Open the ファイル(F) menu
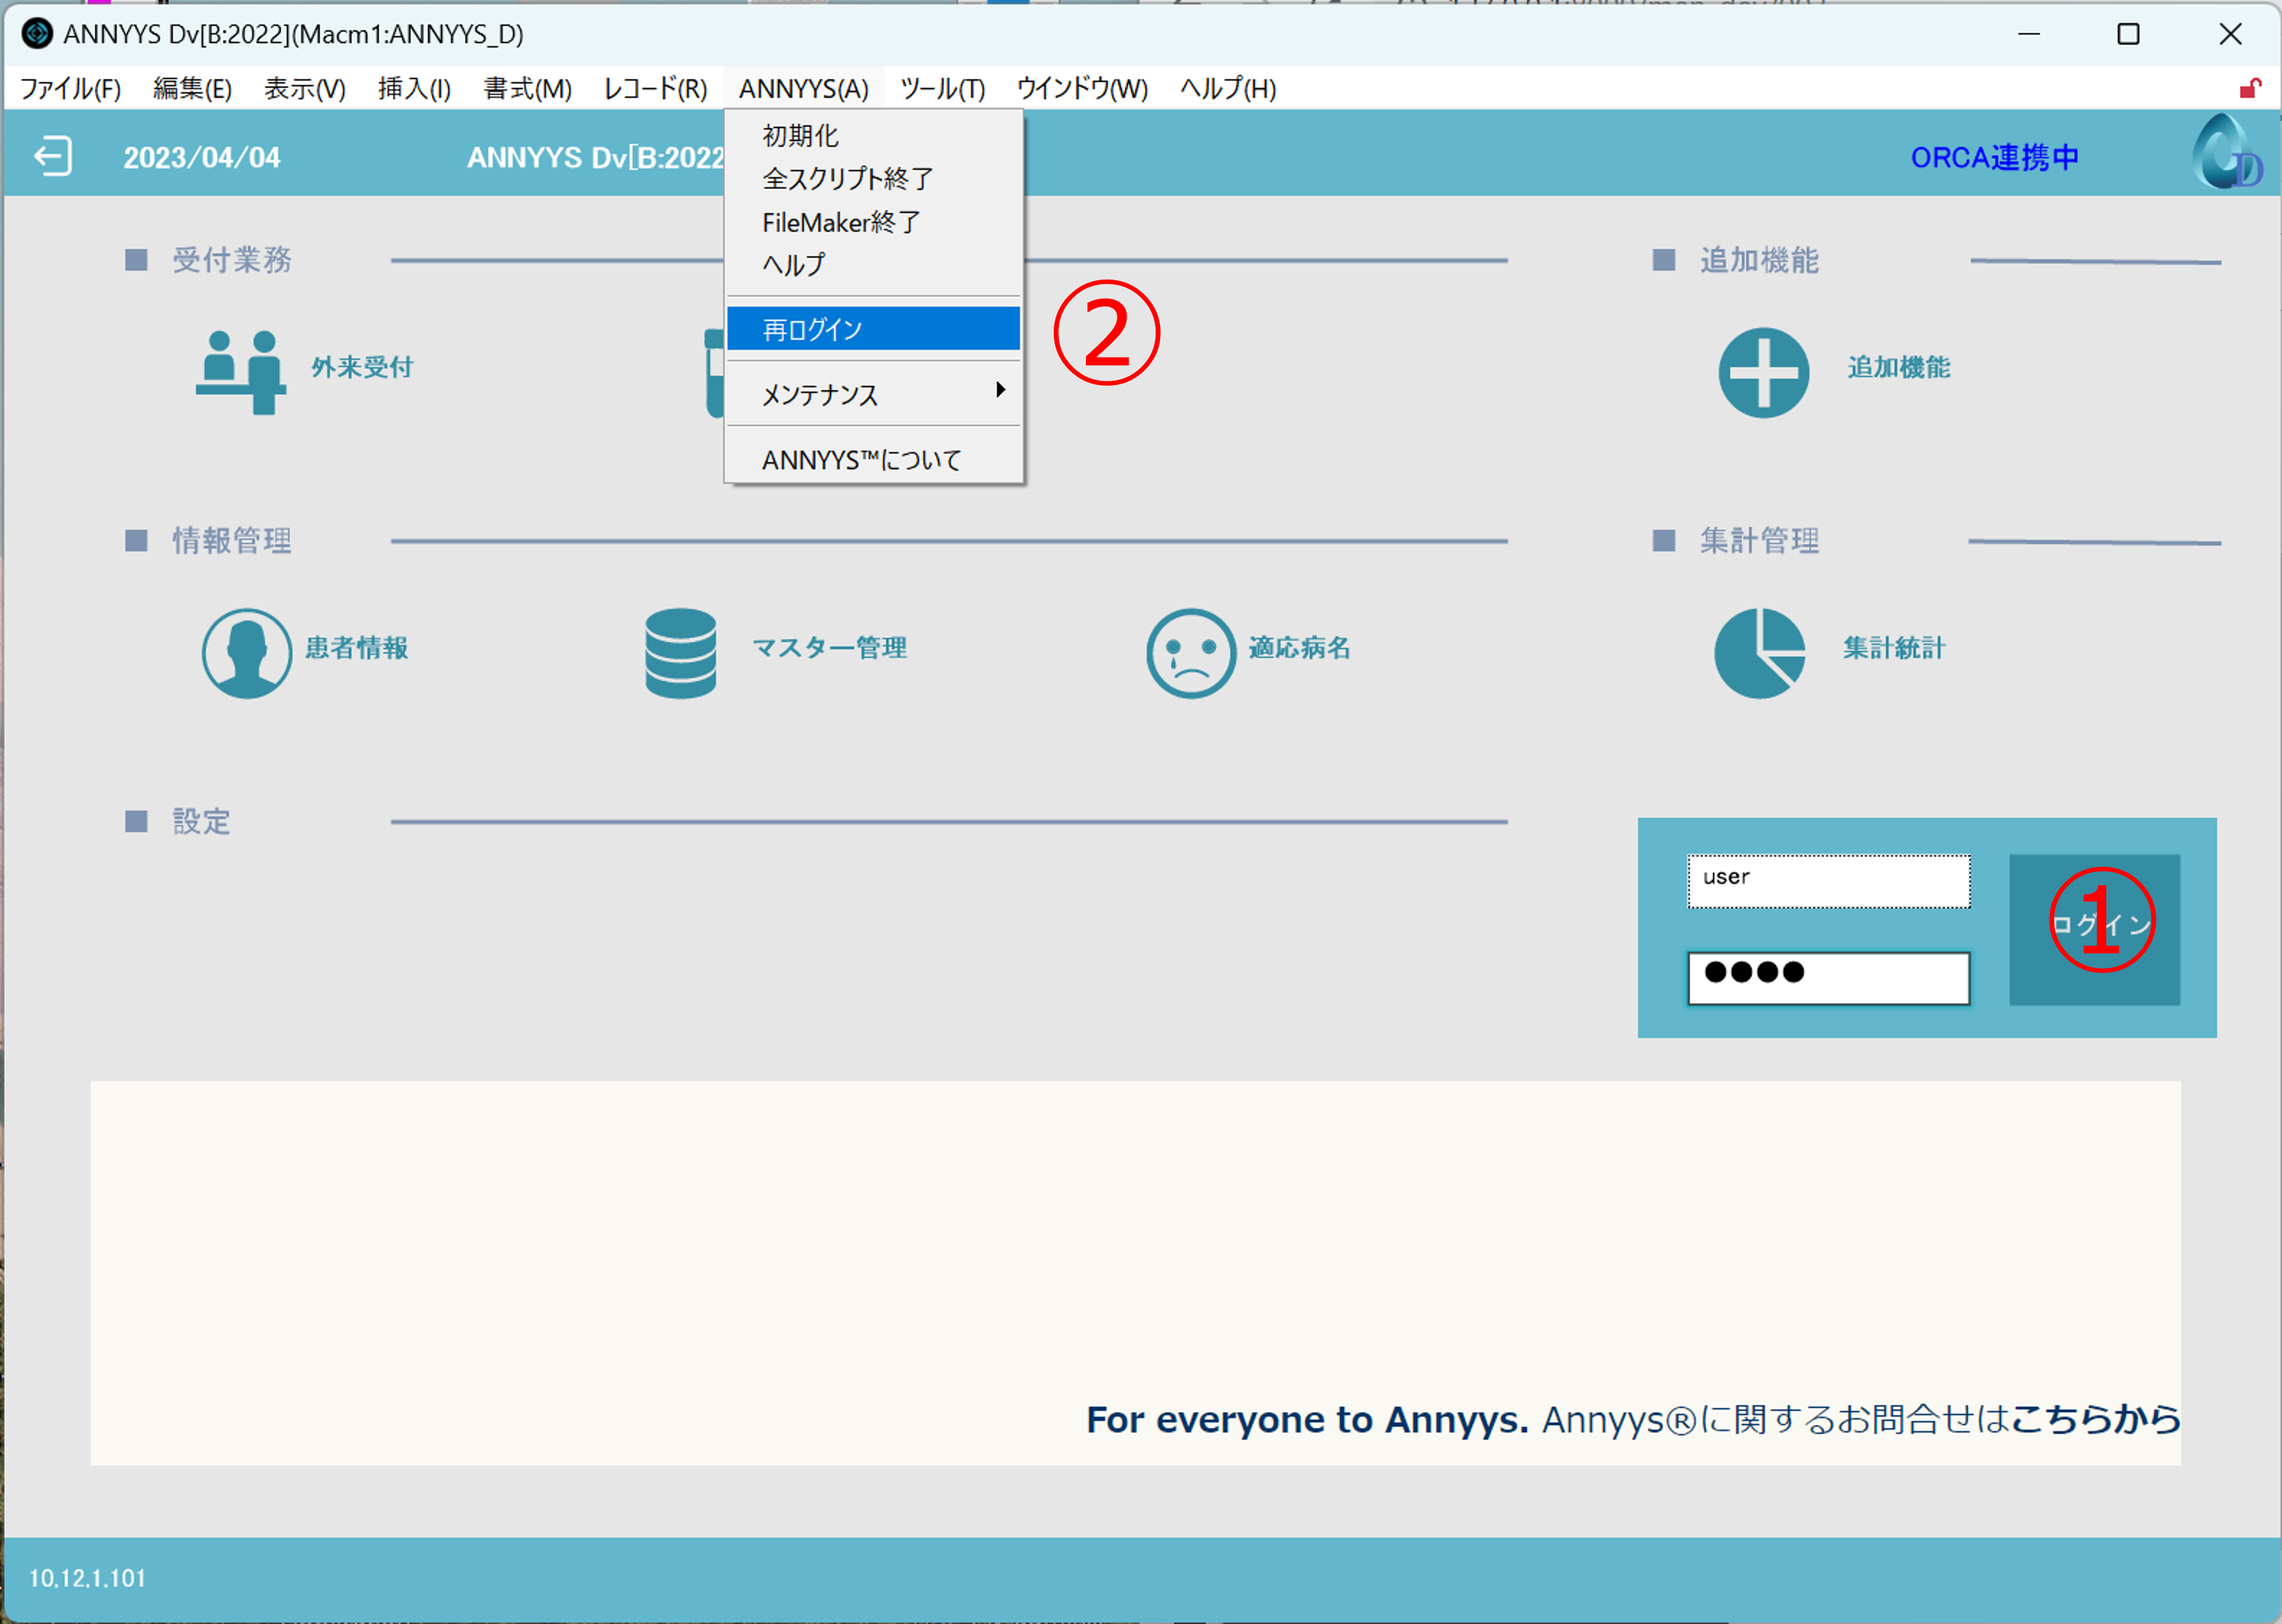 pos(71,89)
